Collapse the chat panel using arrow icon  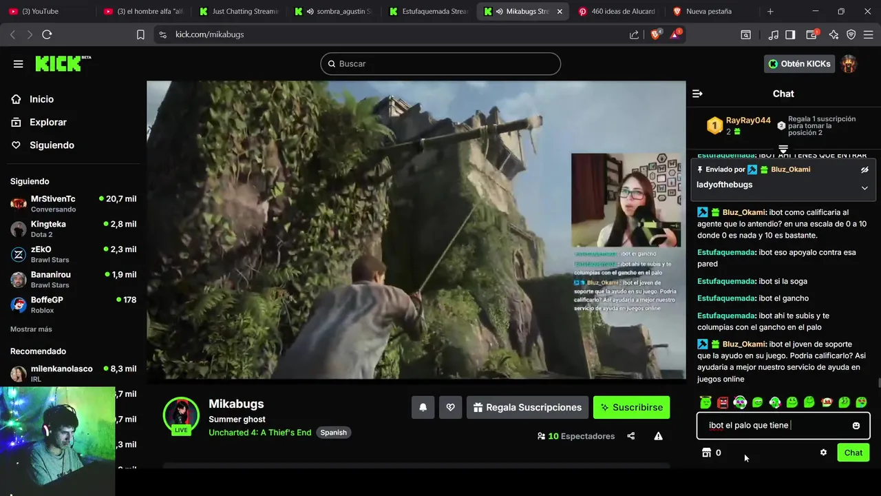click(697, 94)
